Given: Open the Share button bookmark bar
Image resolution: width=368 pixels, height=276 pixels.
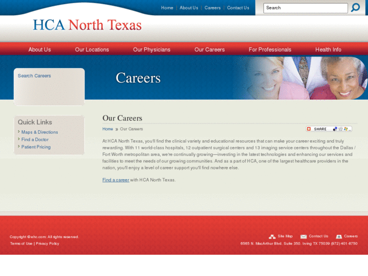Looking at the screenshot, I should coord(329,129).
